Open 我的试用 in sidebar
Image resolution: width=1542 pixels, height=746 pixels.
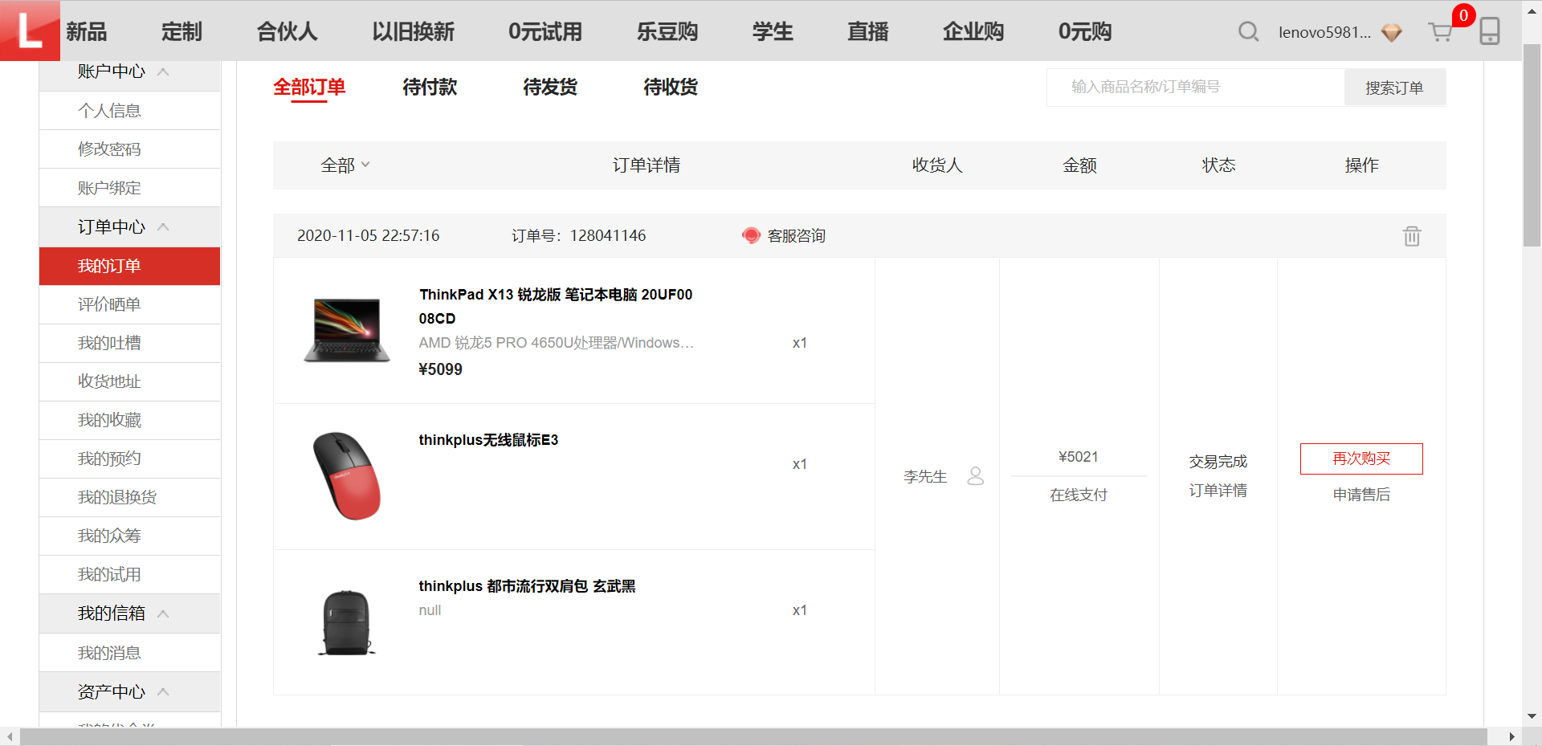[x=129, y=574]
